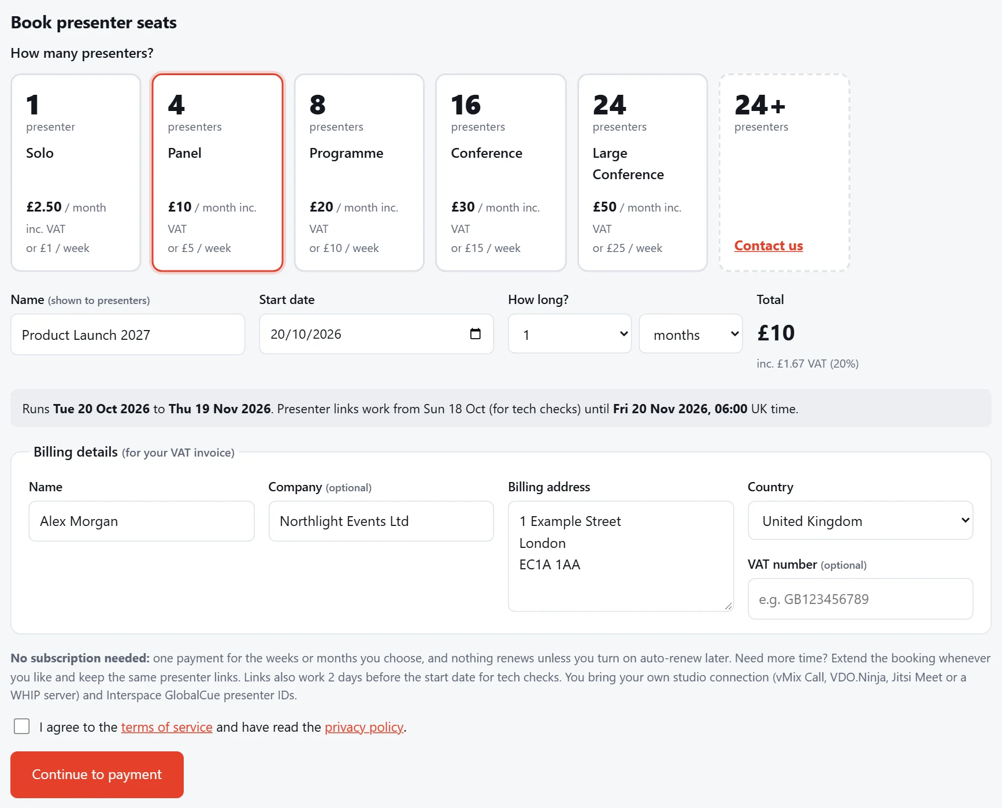Viewport: 1002px width, 808px height.
Task: Click the 'Book presenter seats' heading
Action: point(94,23)
